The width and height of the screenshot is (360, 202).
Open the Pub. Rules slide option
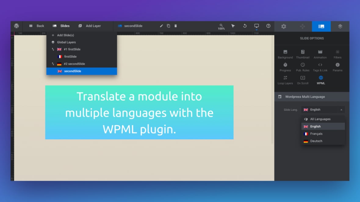coord(303,67)
